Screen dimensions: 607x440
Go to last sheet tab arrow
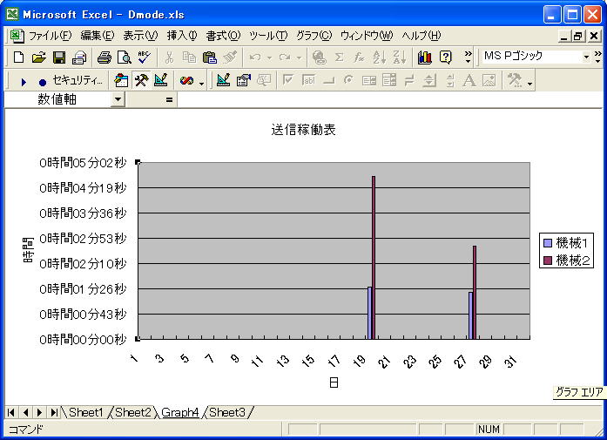[54, 412]
